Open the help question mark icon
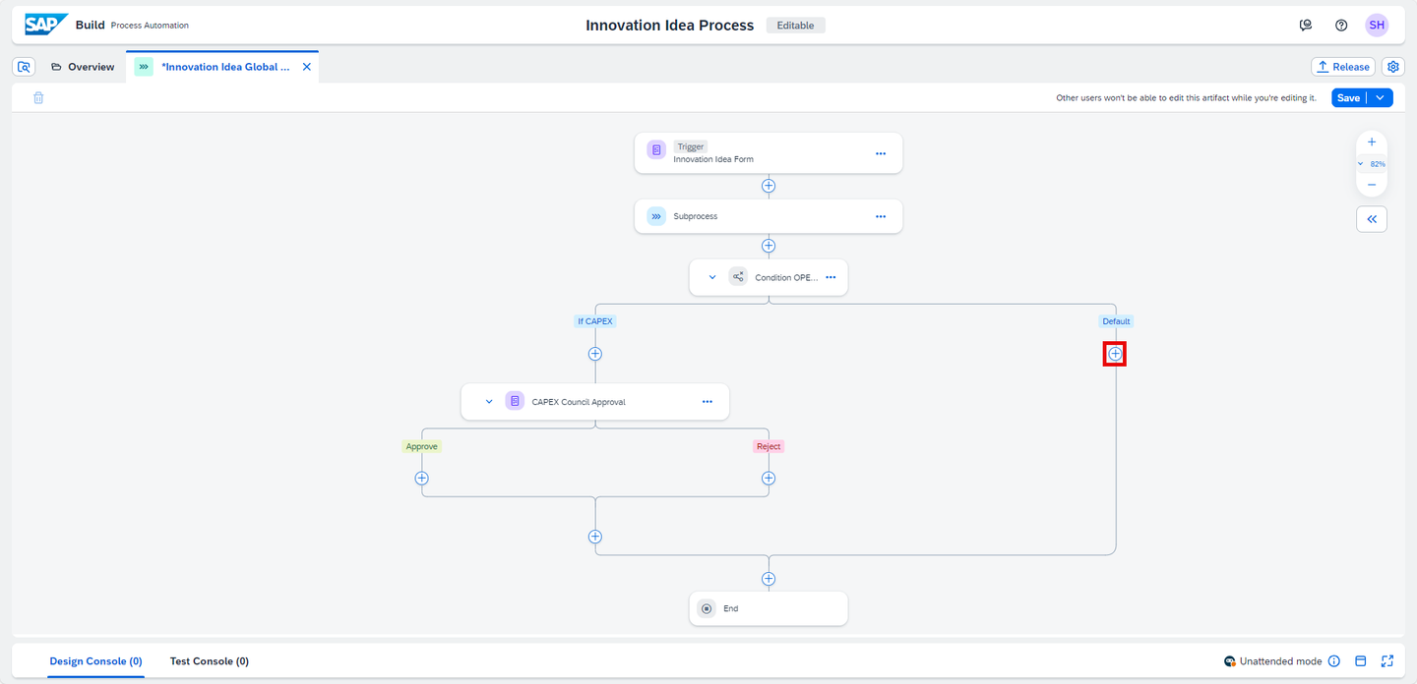The height and width of the screenshot is (684, 1417). tap(1341, 26)
